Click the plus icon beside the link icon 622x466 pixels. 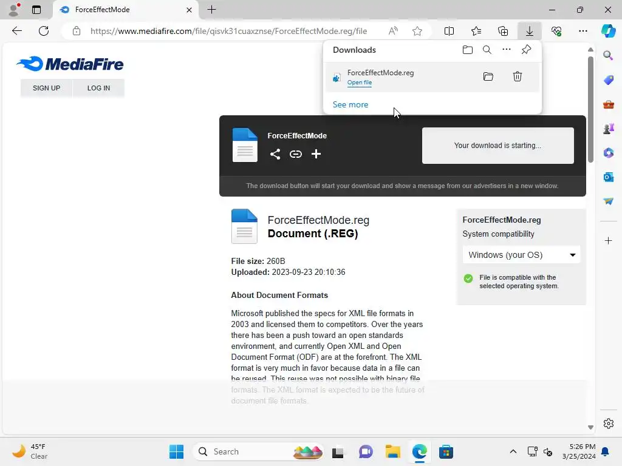point(316,154)
